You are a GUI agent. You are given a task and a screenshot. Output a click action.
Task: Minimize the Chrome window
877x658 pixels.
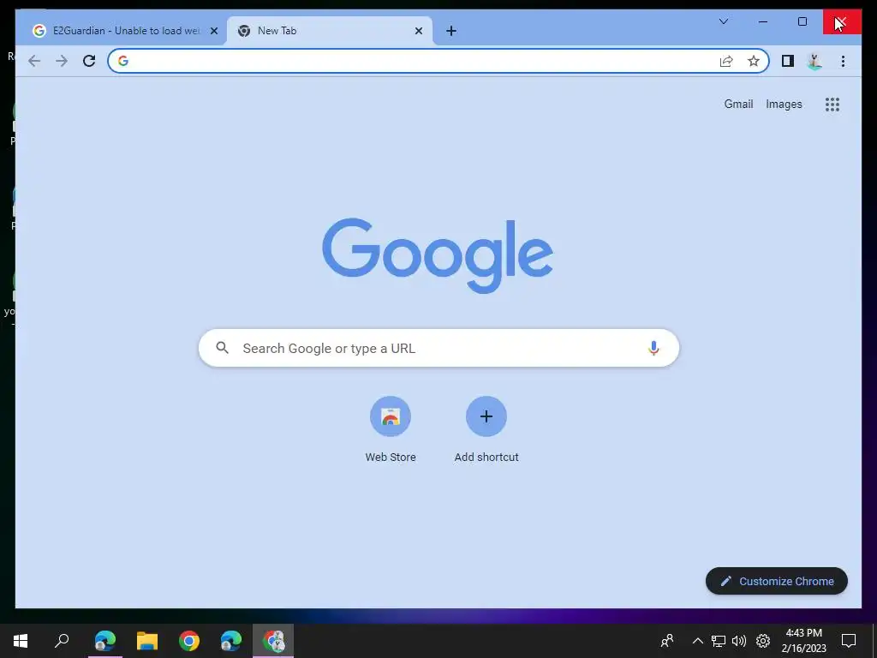(x=763, y=21)
